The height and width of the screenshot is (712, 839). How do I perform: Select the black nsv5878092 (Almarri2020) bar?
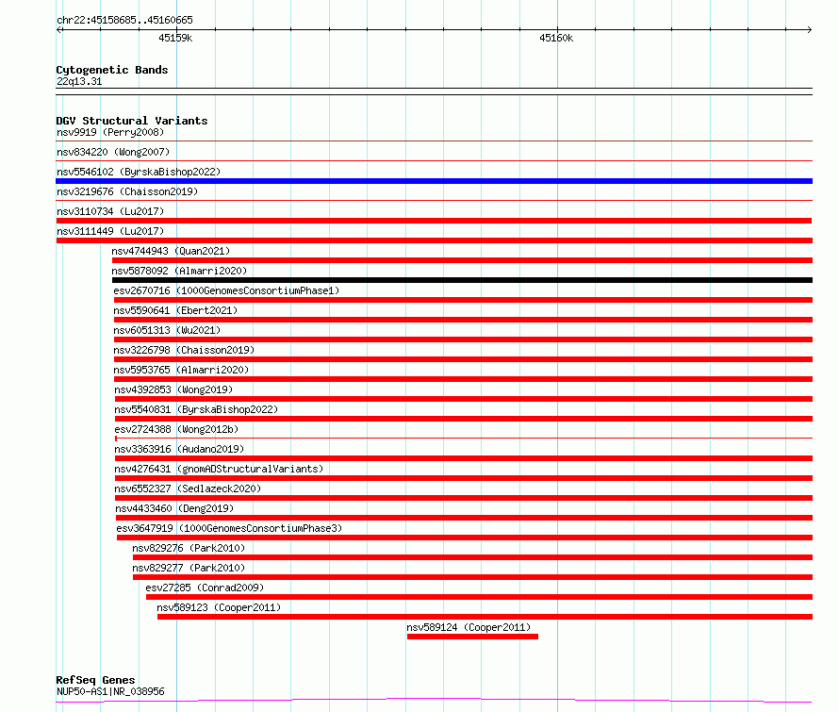coord(462,280)
